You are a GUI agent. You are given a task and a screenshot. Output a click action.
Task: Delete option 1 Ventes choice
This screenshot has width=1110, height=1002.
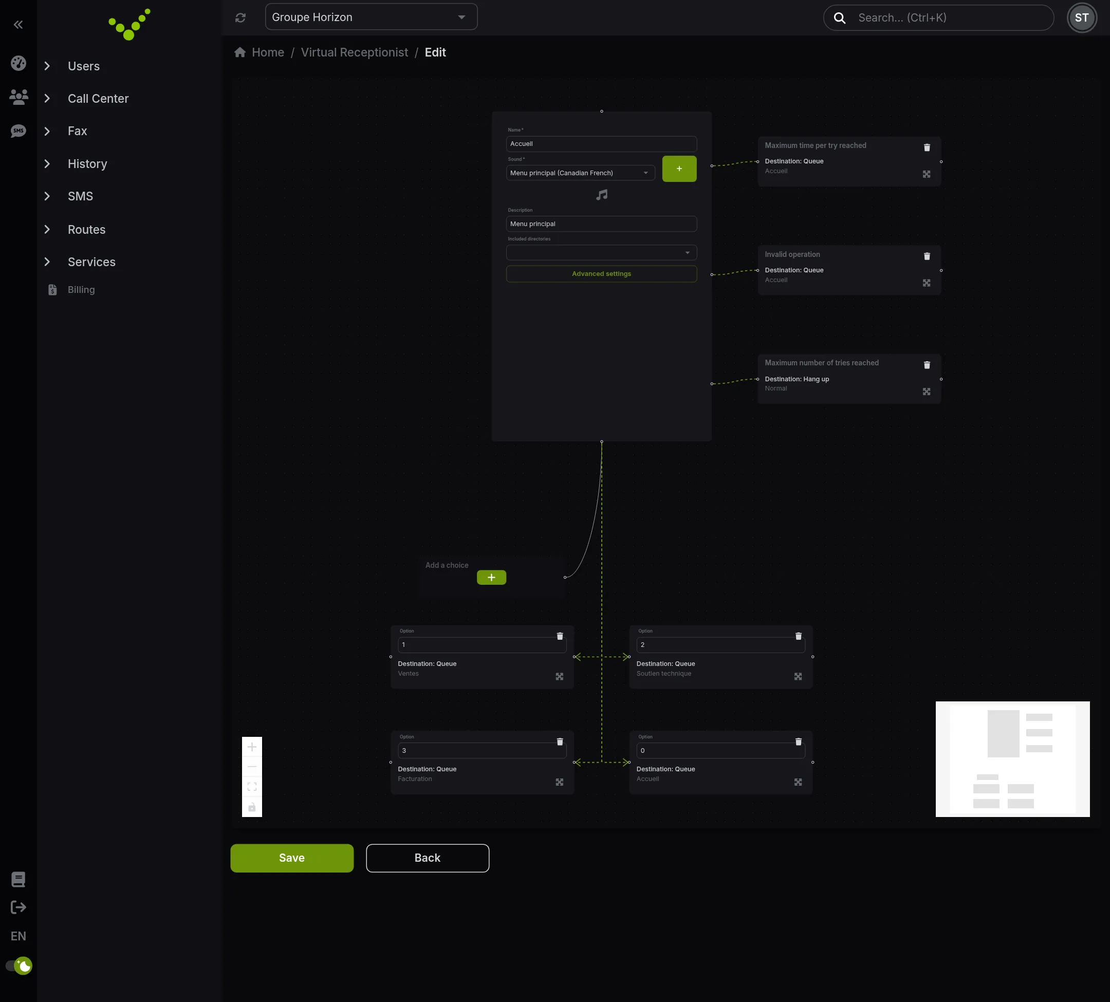(560, 636)
